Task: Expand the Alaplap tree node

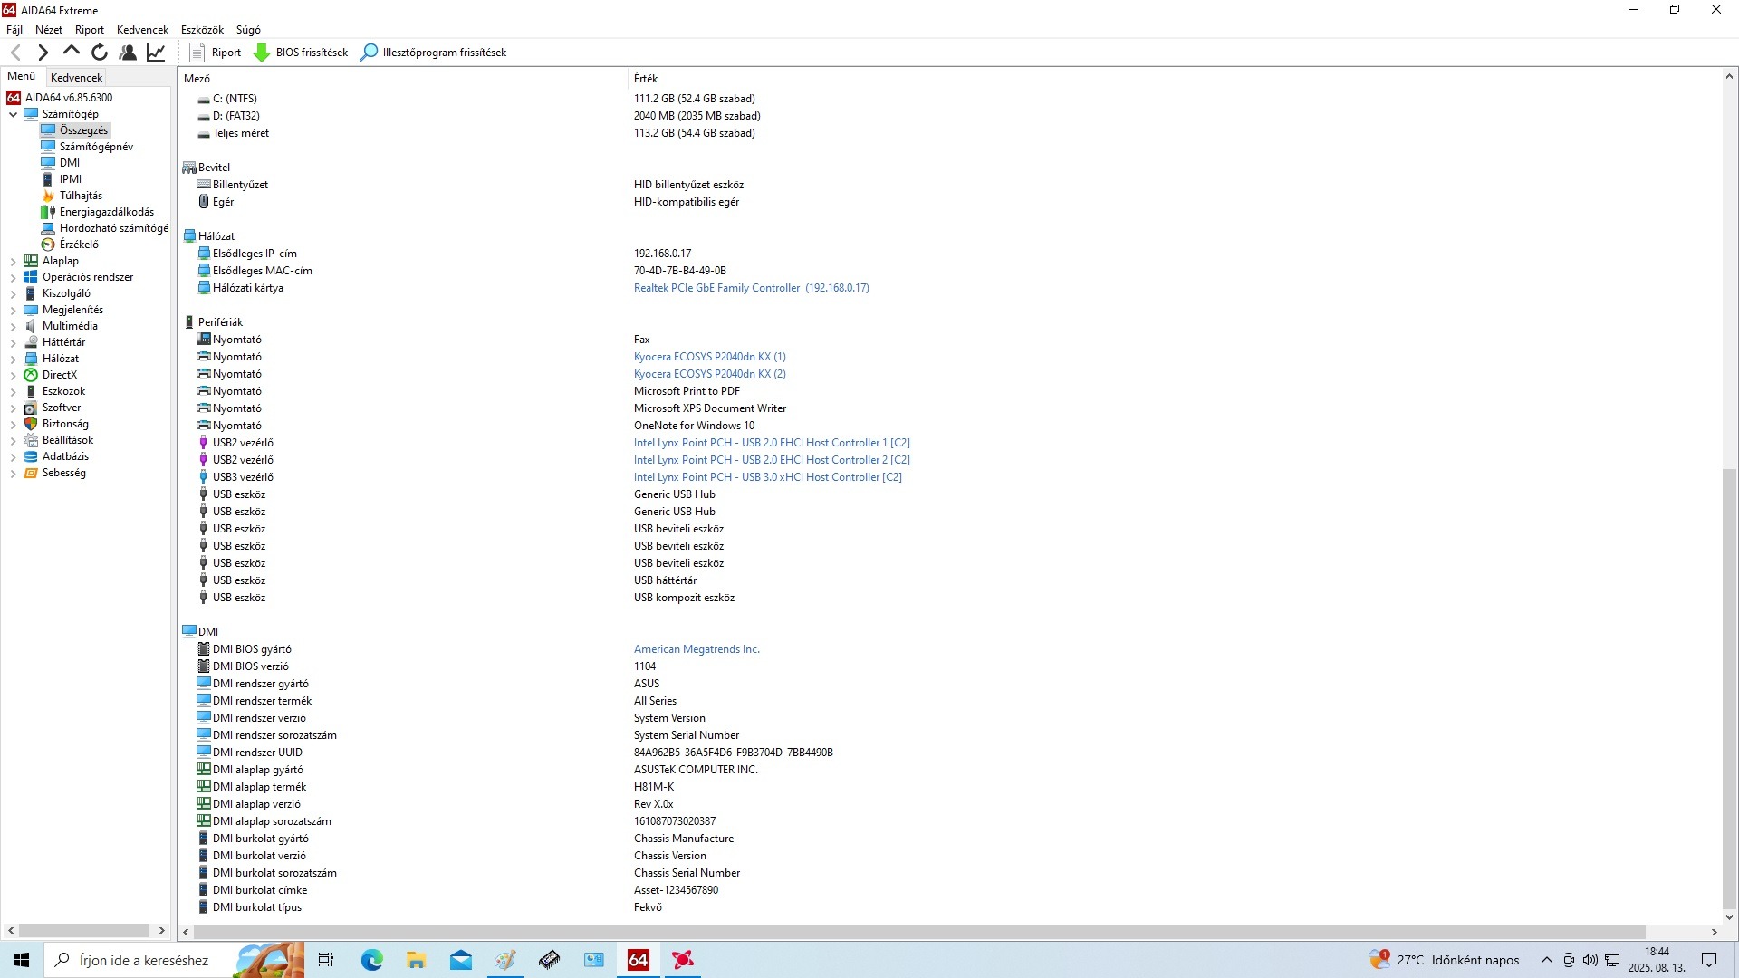Action: point(13,262)
